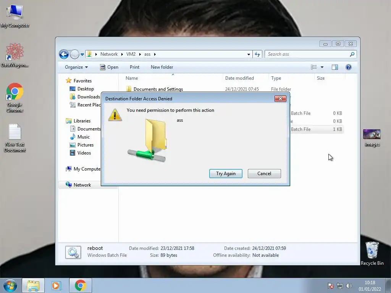This screenshot has width=391, height=293.
Task: Click the 'ass' segment in address bar
Action: (147, 54)
